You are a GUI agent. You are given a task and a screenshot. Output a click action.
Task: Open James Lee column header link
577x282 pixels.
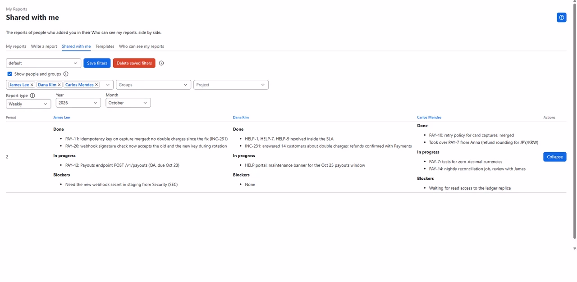(62, 117)
